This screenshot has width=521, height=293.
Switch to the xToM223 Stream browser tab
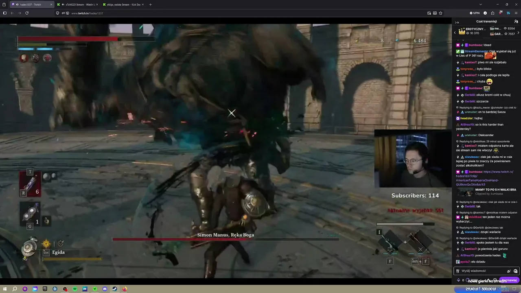click(77, 4)
